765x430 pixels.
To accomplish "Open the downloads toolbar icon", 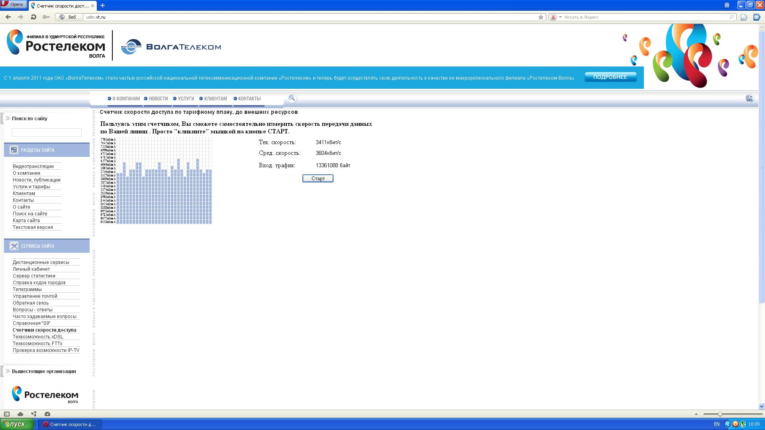I will 744,17.
